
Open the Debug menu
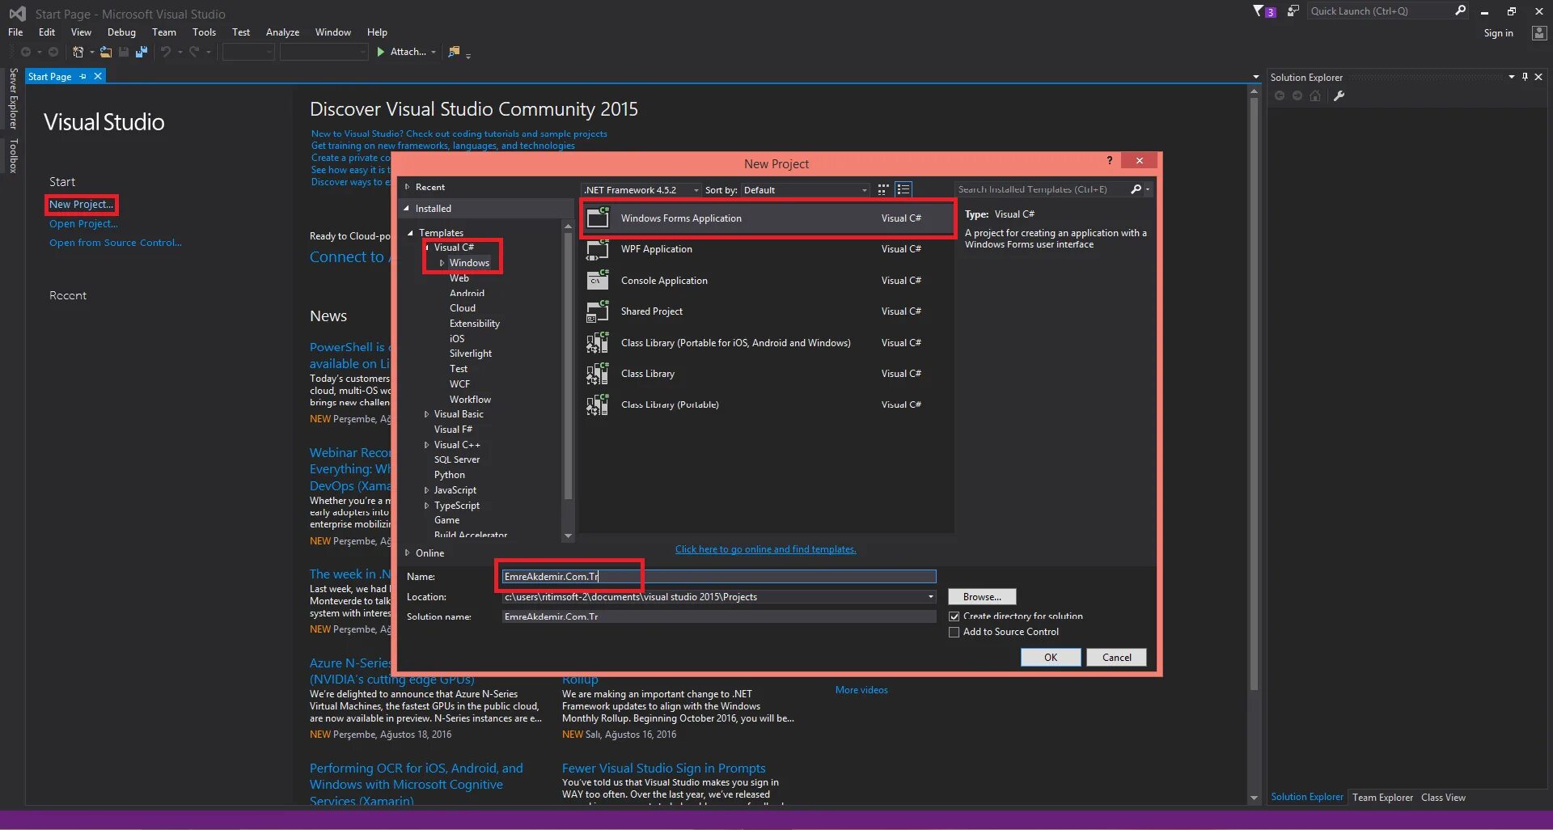(121, 32)
